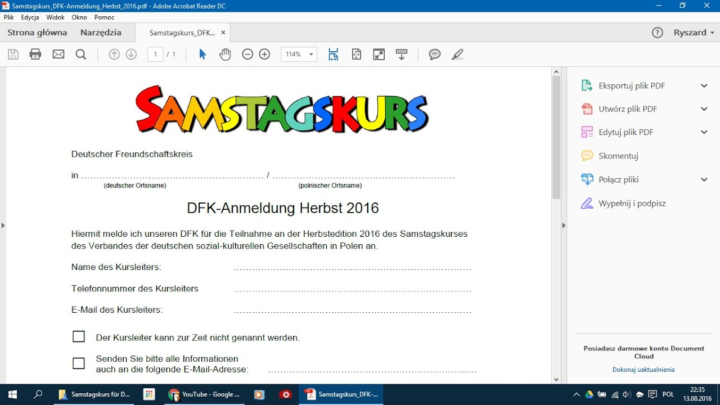This screenshot has height=405, width=720.
Task: Activate the Selection arrow tool
Action: click(x=202, y=55)
